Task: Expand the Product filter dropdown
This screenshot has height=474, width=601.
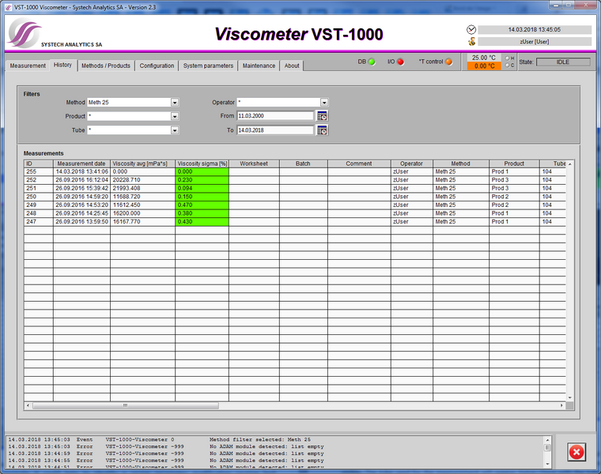Action: (x=175, y=116)
